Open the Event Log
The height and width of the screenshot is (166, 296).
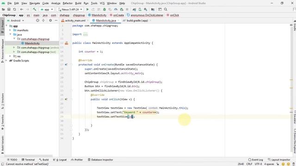[x=256, y=160]
